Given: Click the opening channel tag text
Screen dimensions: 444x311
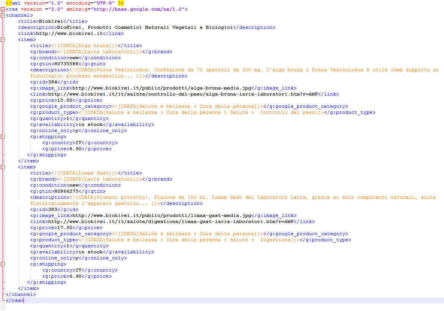Looking at the screenshot, I should [x=19, y=15].
